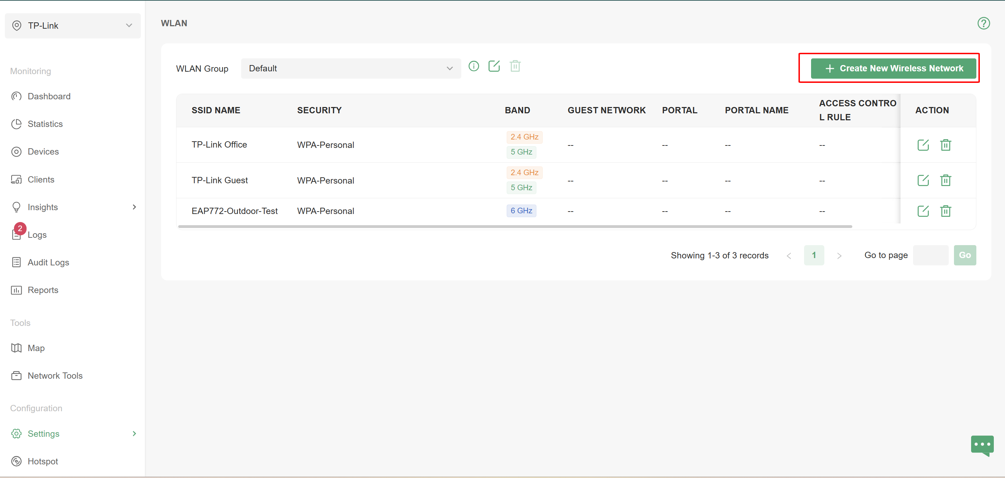Click the PORTAL NAME column header

[757, 110]
